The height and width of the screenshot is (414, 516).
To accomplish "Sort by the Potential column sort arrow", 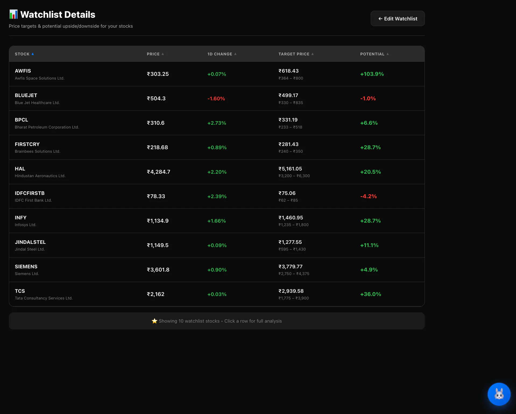I will pyautogui.click(x=388, y=54).
